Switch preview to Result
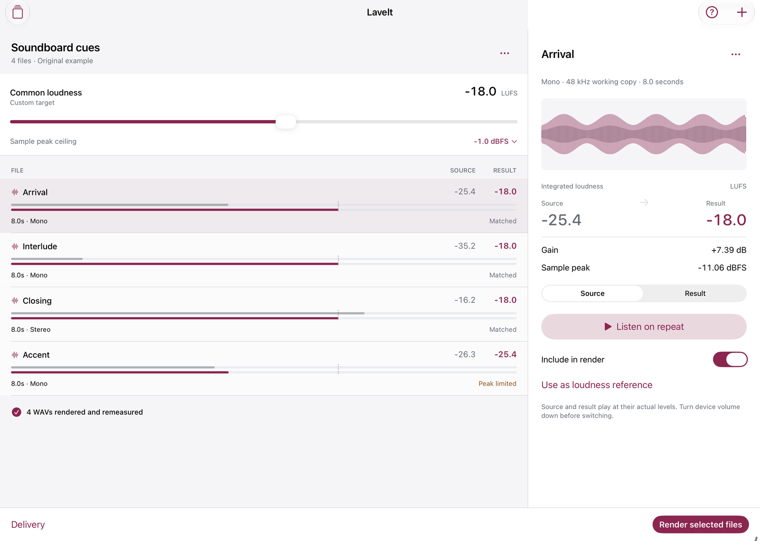 tap(695, 293)
